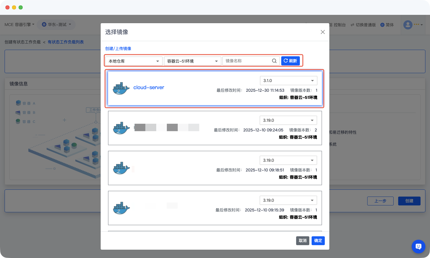The height and width of the screenshot is (258, 430).
Task: Click the Docker whale icon dated 09:24:05
Action: click(x=121, y=128)
